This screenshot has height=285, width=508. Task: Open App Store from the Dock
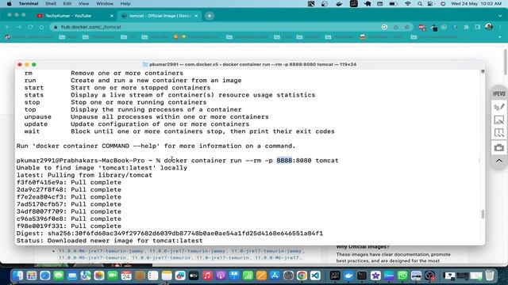(275, 275)
